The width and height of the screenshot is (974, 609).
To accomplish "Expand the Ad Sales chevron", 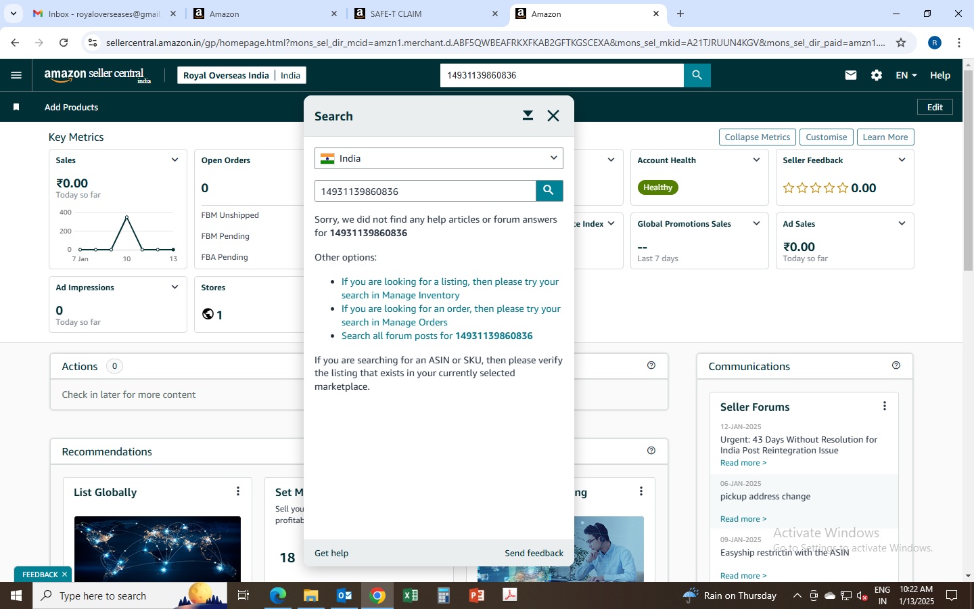I will point(902,223).
